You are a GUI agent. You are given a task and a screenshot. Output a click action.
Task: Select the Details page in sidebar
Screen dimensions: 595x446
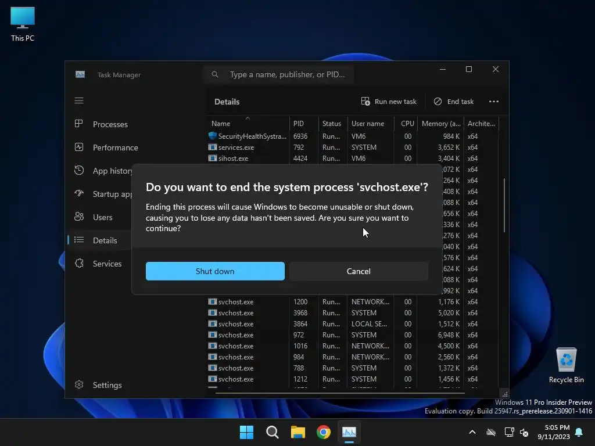[101, 240]
